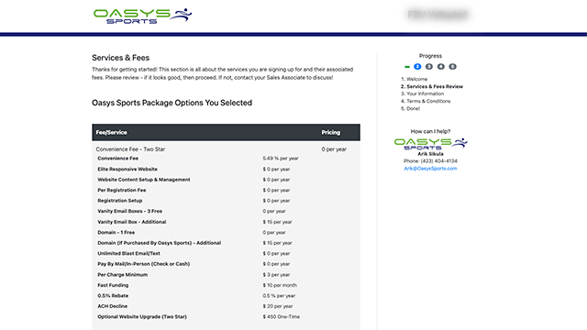Select the ACH Decline label
587x330 pixels.
[x=112, y=306]
